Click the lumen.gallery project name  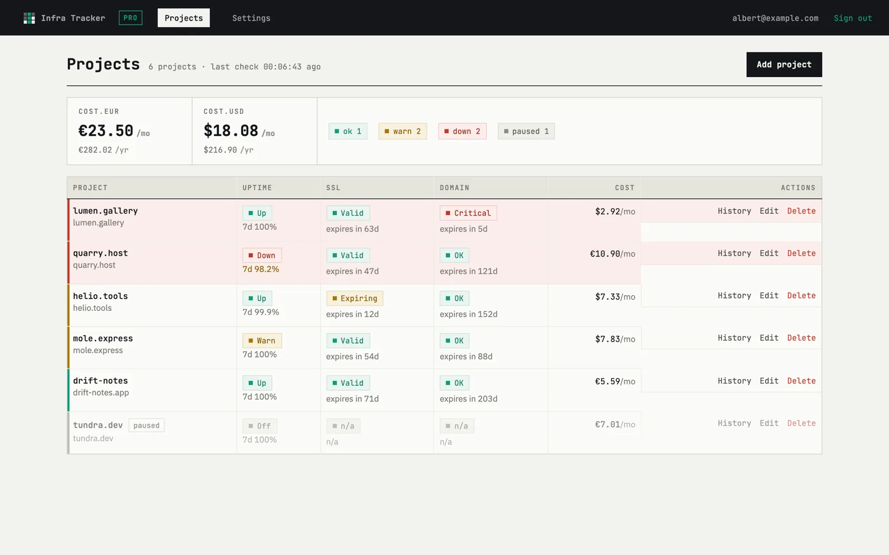106,211
